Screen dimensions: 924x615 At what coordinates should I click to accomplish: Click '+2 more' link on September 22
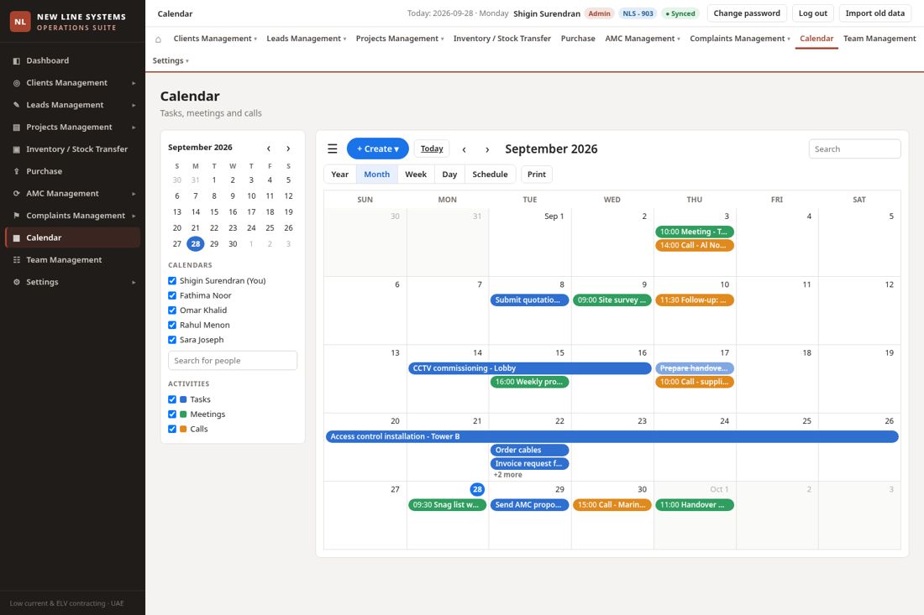coord(507,475)
